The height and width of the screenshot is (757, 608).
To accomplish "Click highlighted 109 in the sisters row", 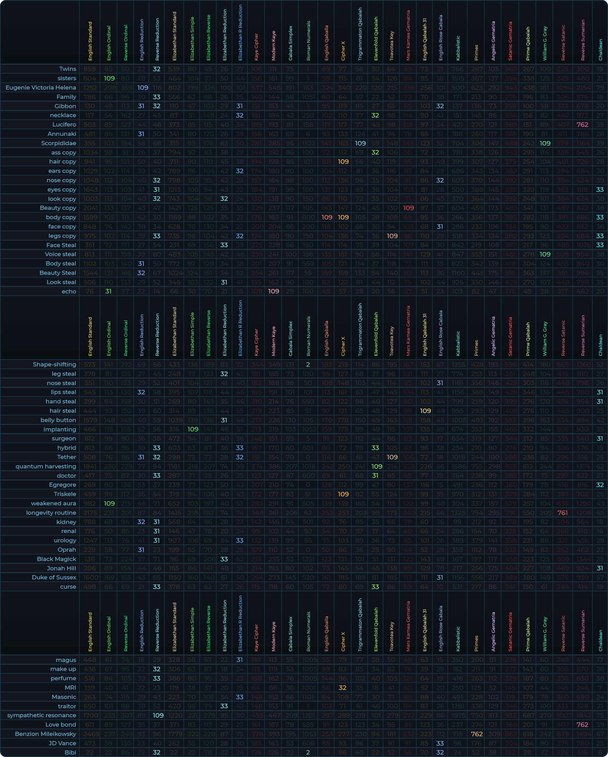I will pos(109,78).
